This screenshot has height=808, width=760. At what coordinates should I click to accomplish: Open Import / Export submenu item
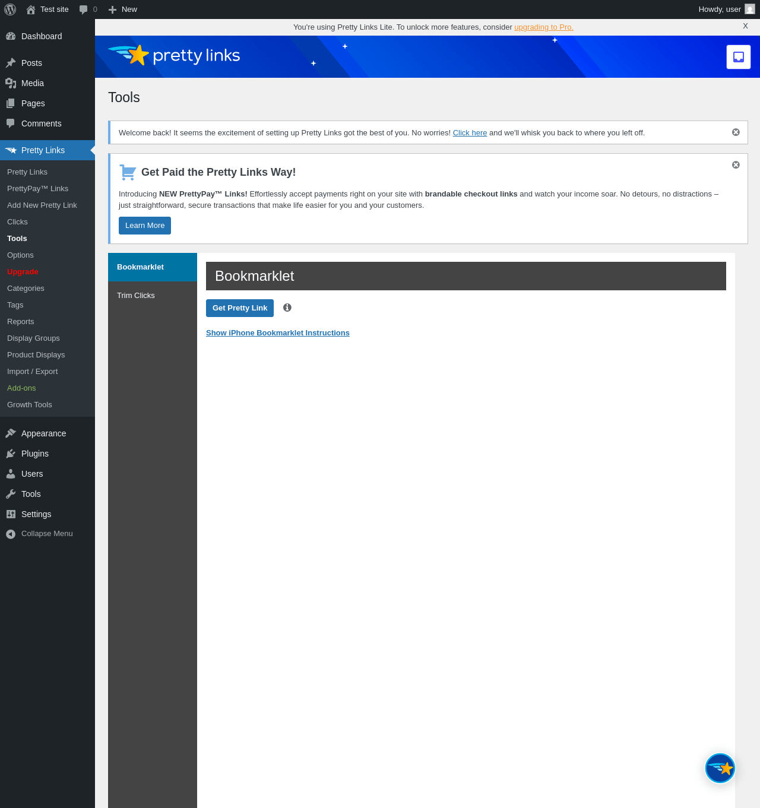coord(33,372)
